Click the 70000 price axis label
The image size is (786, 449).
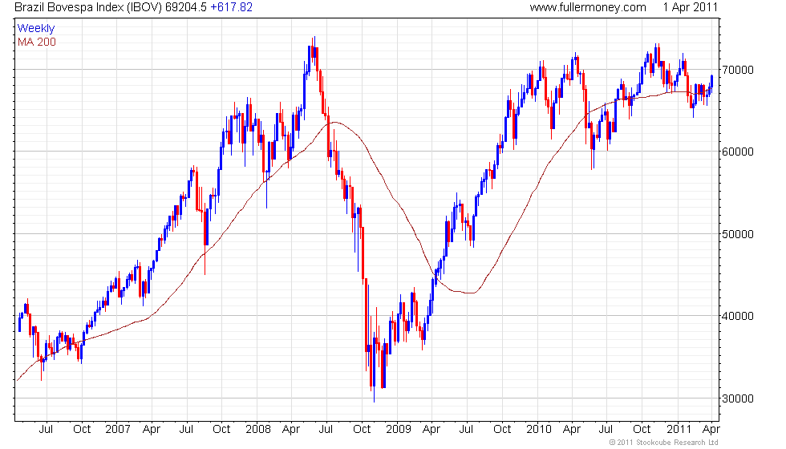(x=738, y=70)
